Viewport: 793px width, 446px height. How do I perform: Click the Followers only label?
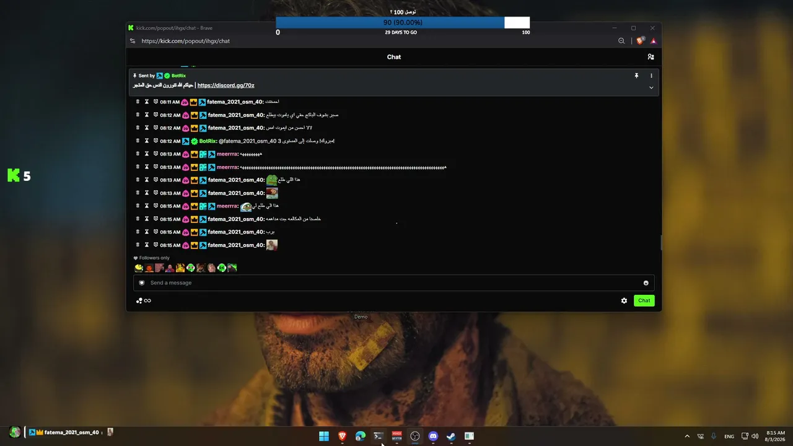point(154,258)
